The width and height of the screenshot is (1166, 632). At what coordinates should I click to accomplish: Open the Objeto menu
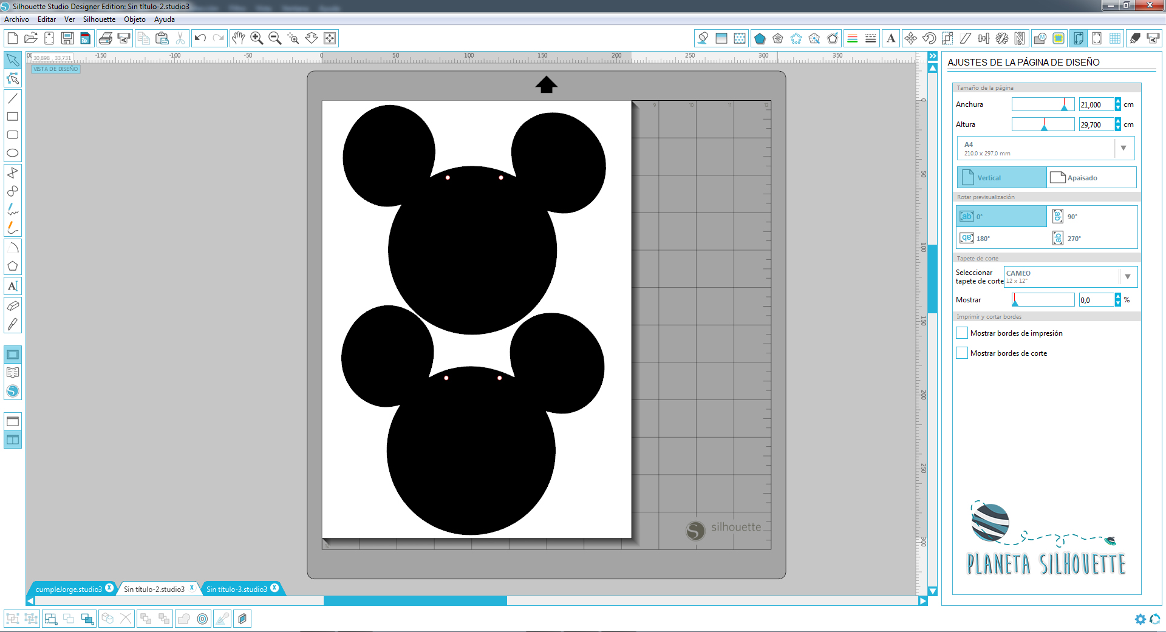click(135, 19)
